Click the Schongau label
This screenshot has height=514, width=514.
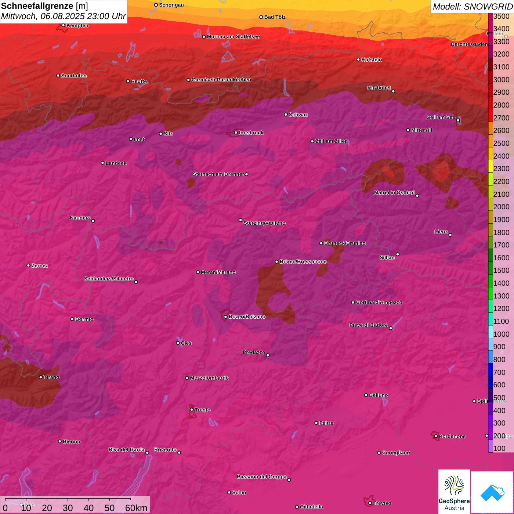click(x=171, y=5)
